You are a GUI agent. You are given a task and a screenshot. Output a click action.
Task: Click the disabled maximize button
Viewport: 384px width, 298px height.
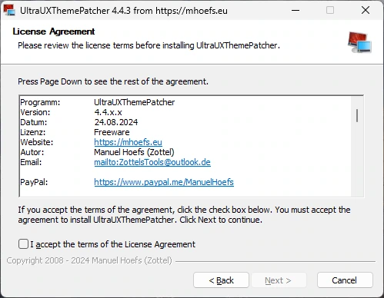pyautogui.click(x=330, y=10)
